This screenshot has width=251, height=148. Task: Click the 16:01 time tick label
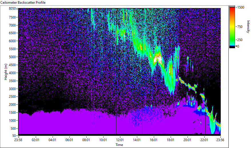154,140
